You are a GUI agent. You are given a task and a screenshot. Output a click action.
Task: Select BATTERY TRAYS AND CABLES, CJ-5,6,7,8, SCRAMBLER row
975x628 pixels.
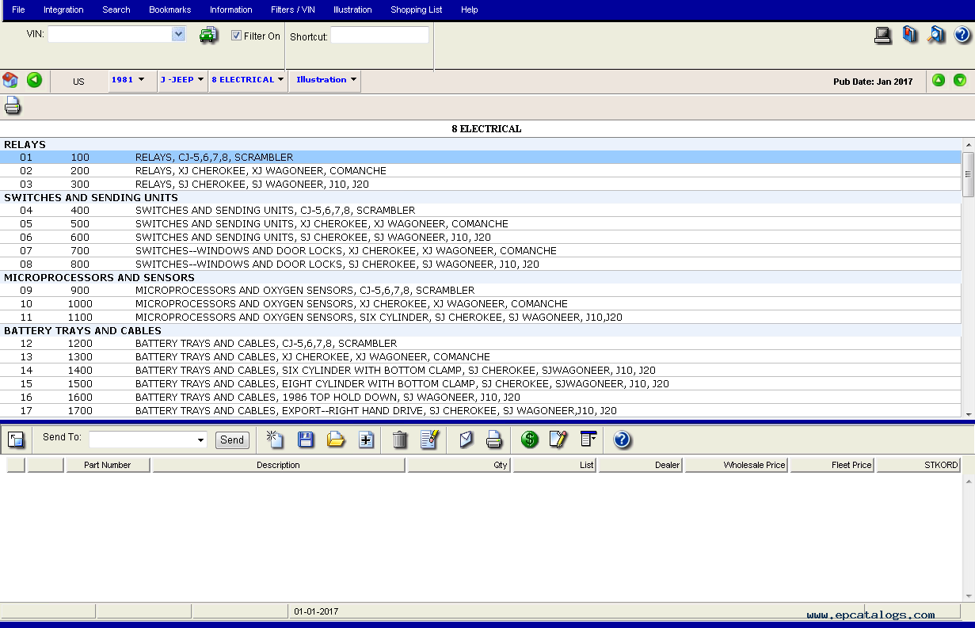pyautogui.click(x=481, y=344)
